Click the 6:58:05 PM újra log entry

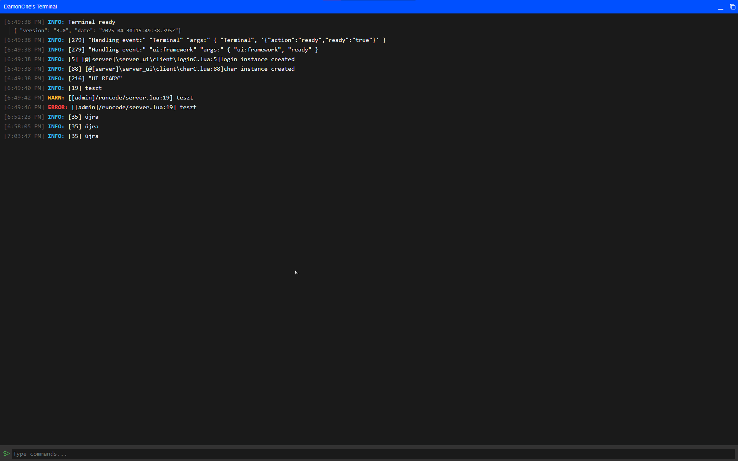(x=51, y=126)
